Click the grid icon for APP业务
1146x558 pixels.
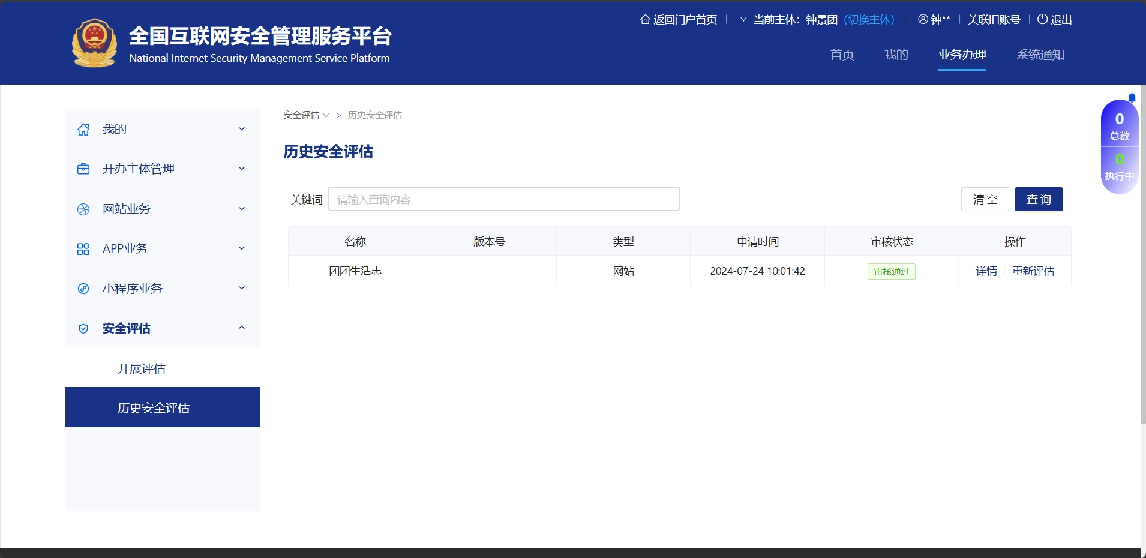83,249
